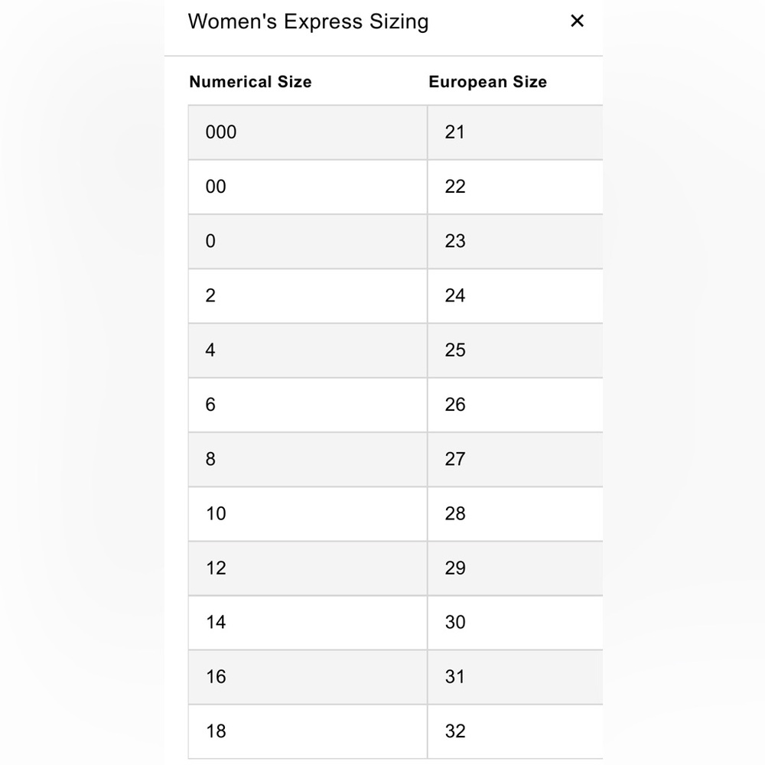Click the Women's Express Sizing title
765x765 pixels.
tap(308, 21)
